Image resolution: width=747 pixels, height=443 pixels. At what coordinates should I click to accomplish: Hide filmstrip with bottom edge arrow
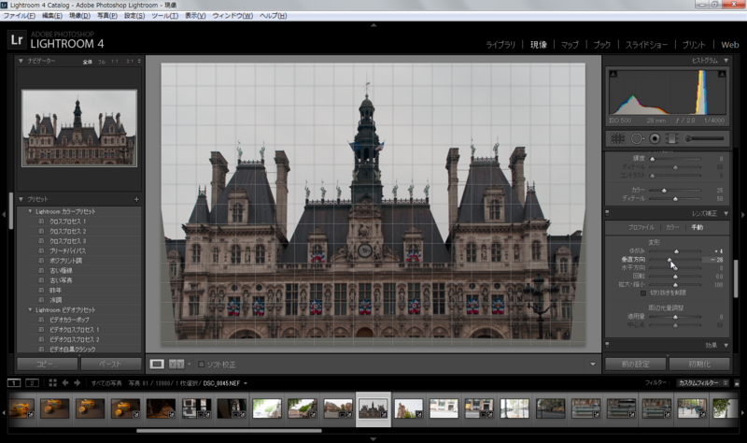373,438
